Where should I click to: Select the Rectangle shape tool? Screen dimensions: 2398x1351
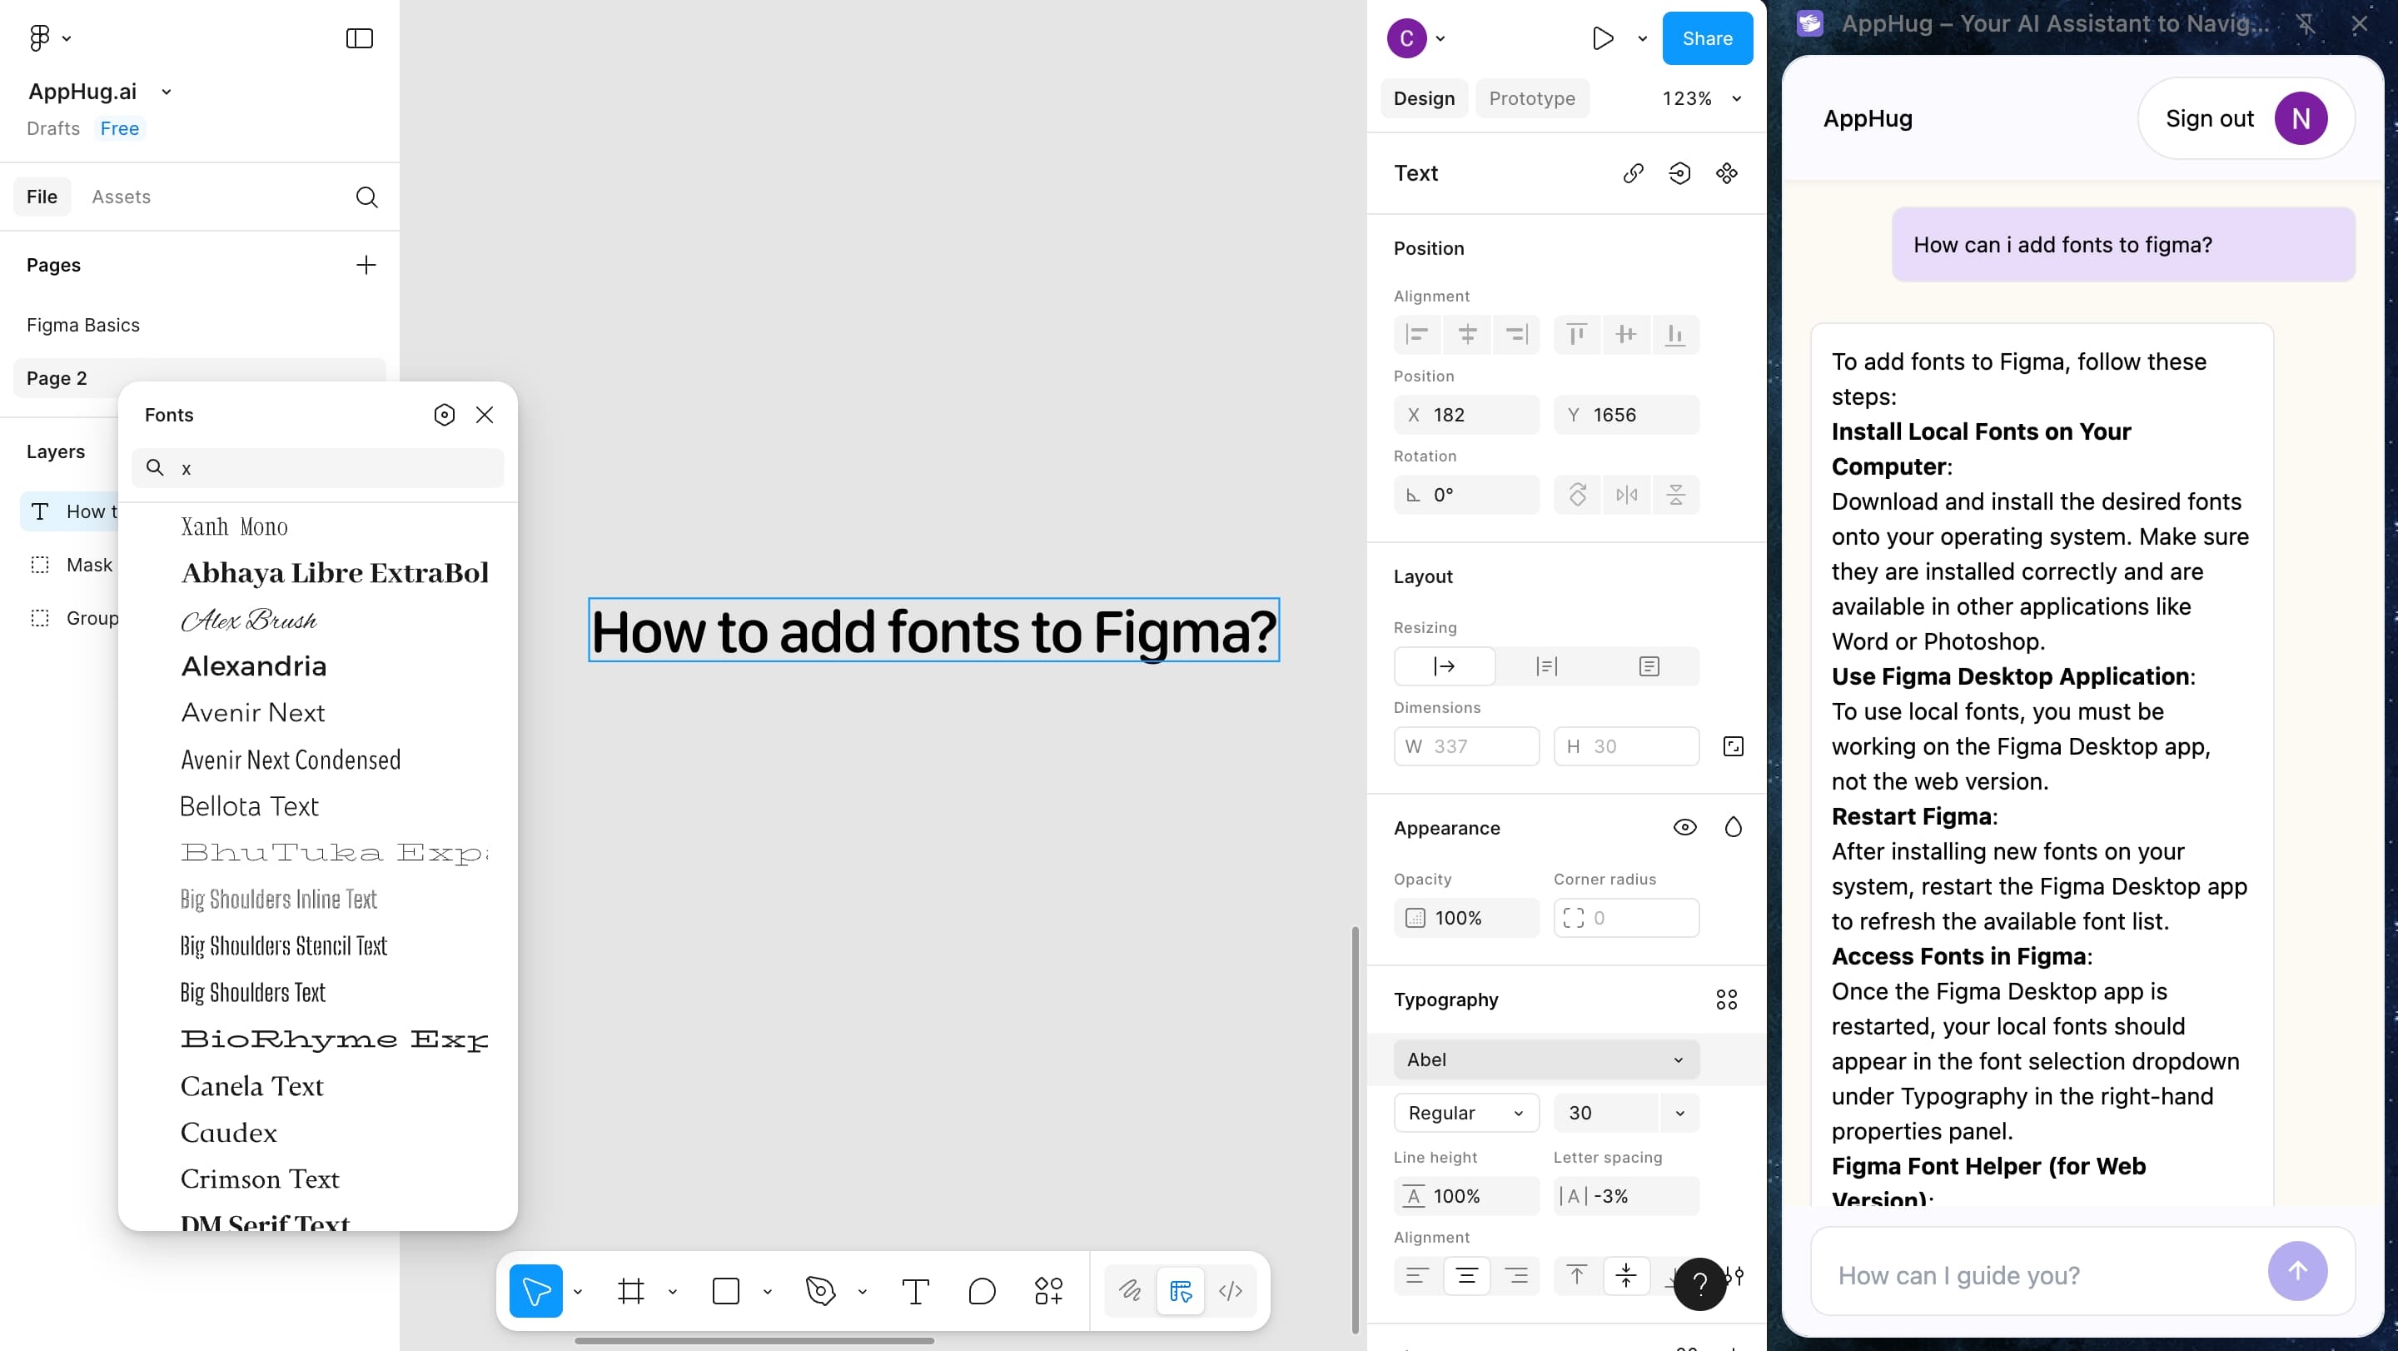point(725,1290)
